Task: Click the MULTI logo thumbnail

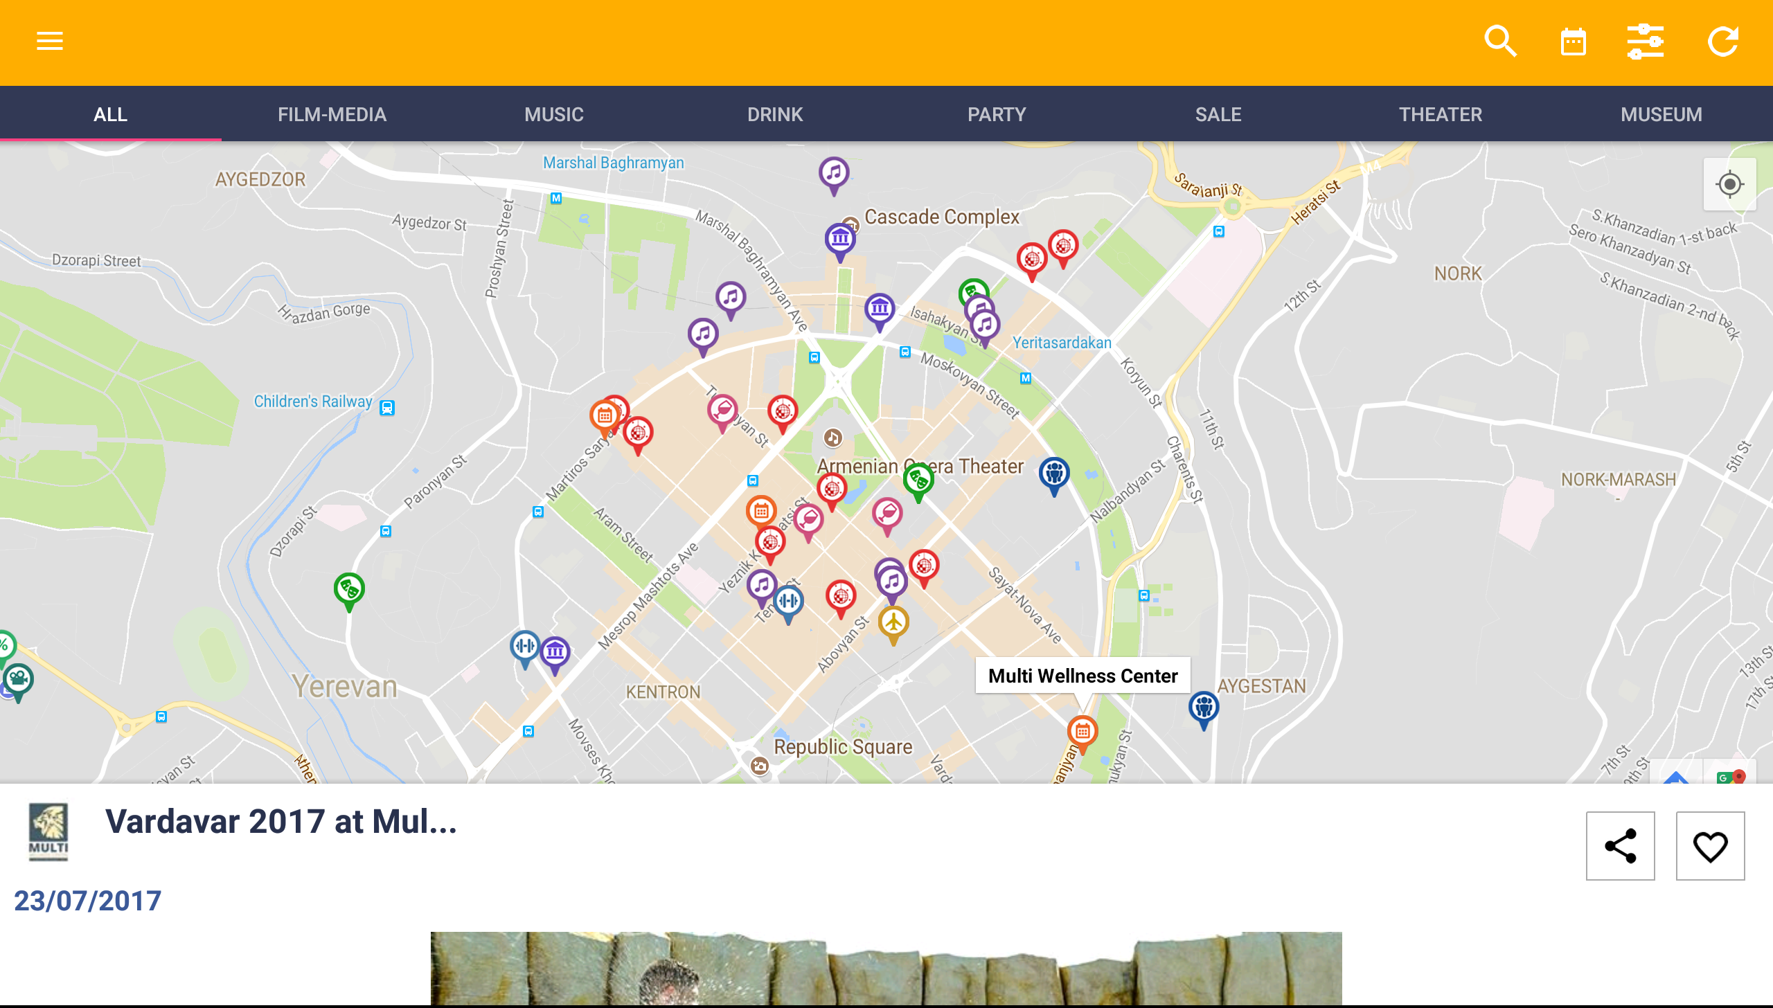Action: [48, 831]
